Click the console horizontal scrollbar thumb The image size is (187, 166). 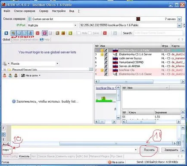click(x=116, y=143)
